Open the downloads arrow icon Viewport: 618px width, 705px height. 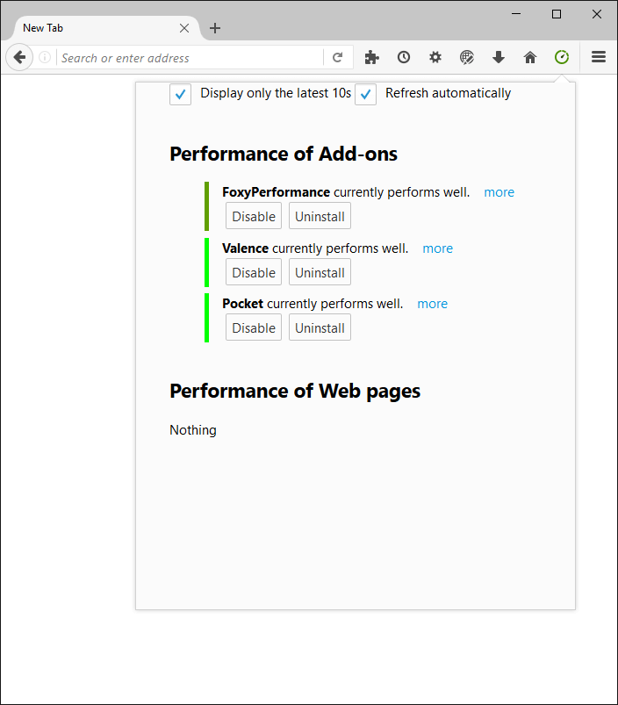[499, 57]
